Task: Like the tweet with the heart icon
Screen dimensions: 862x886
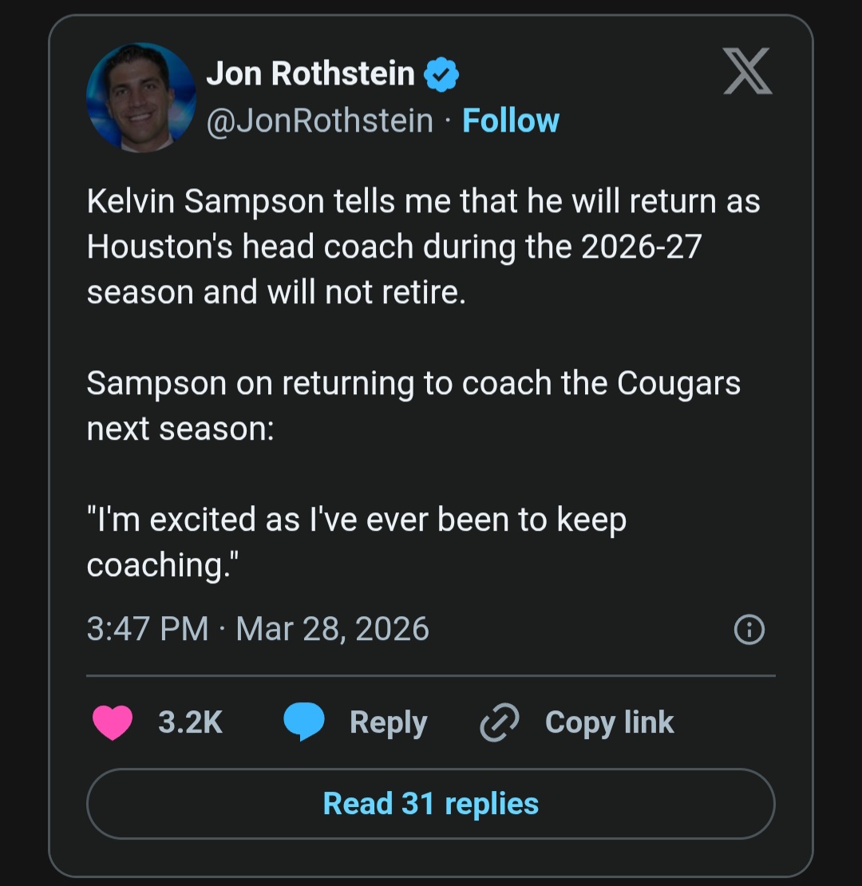Action: tap(113, 722)
